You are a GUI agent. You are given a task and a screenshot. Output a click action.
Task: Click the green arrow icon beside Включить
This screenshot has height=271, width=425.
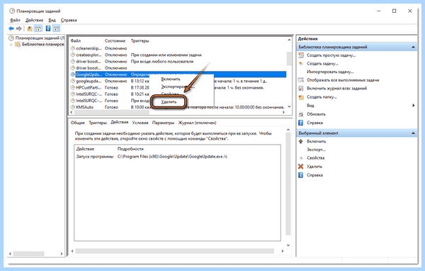click(x=301, y=141)
